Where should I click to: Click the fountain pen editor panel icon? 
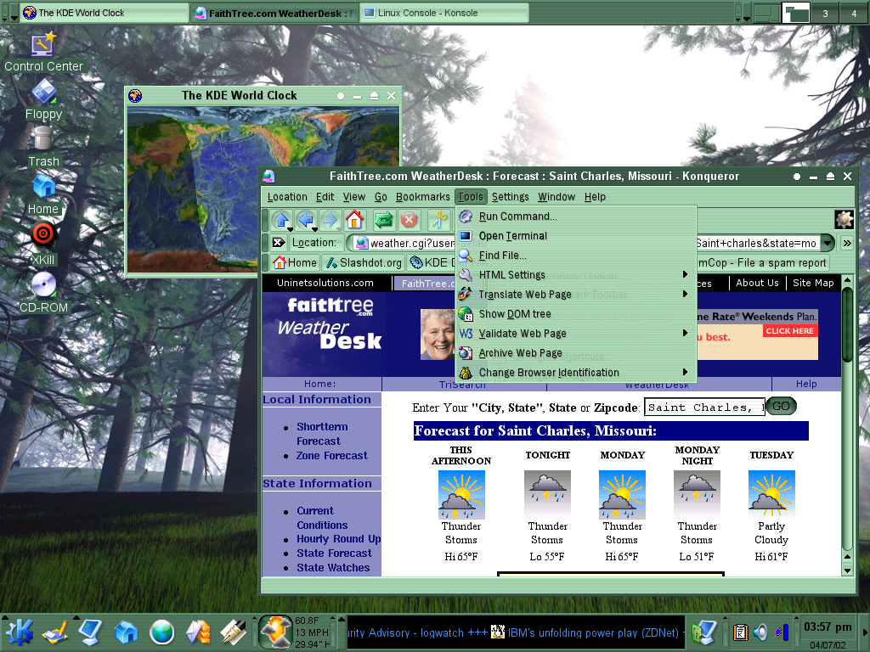pyautogui.click(x=234, y=632)
